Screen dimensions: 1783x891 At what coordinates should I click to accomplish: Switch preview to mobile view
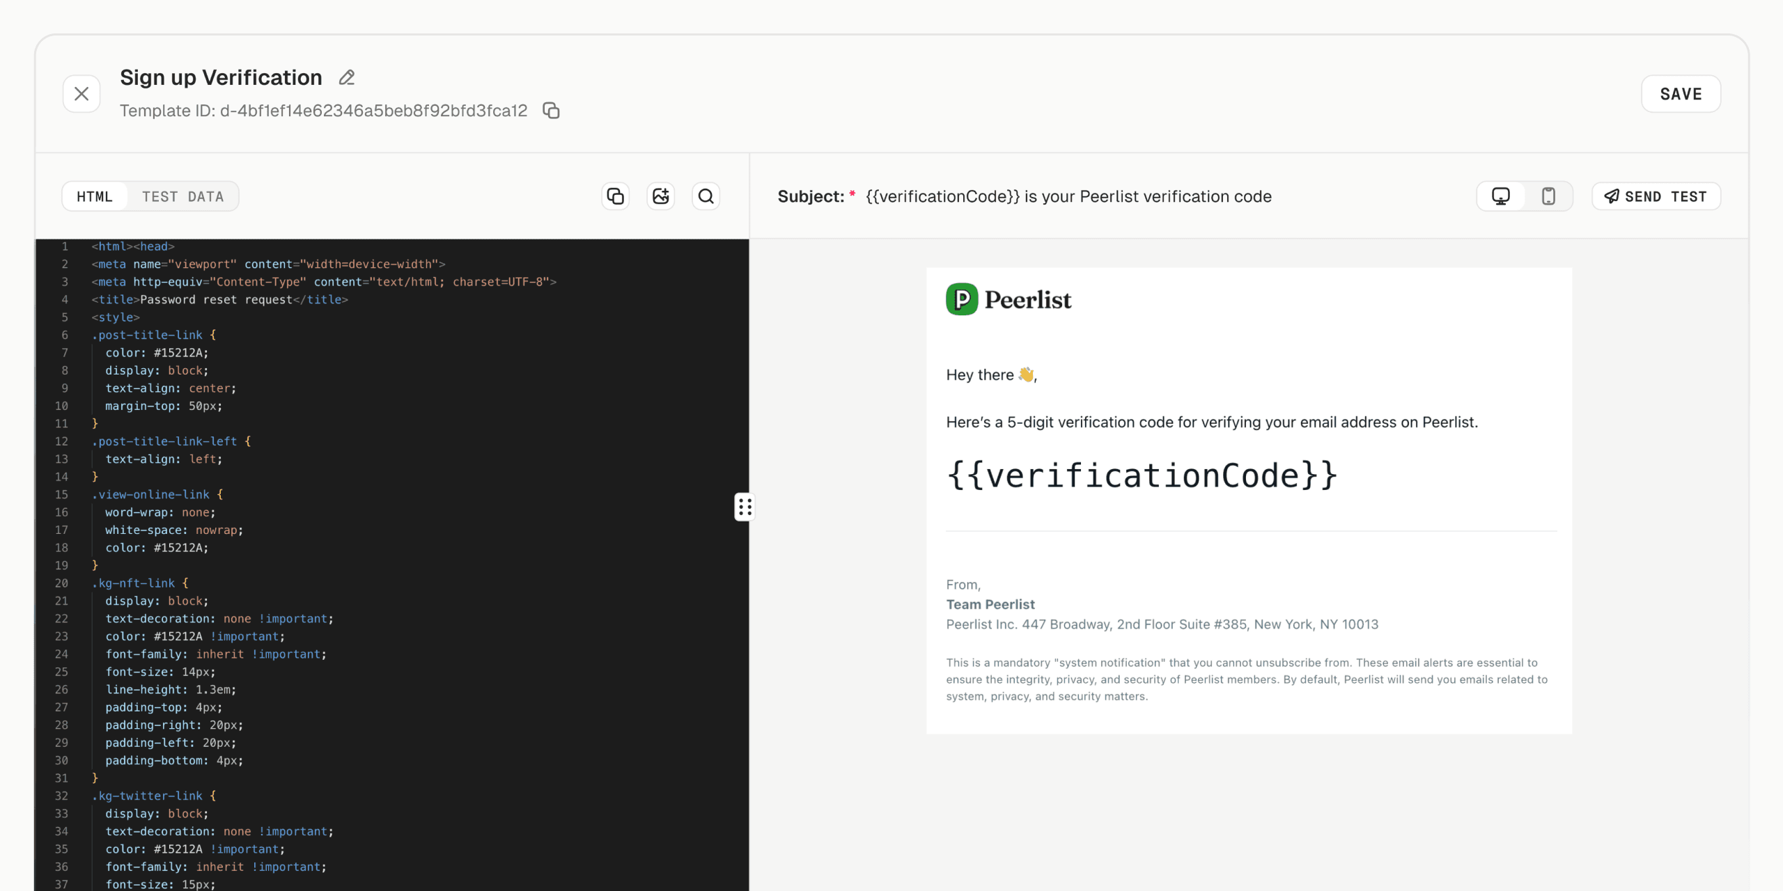point(1548,196)
